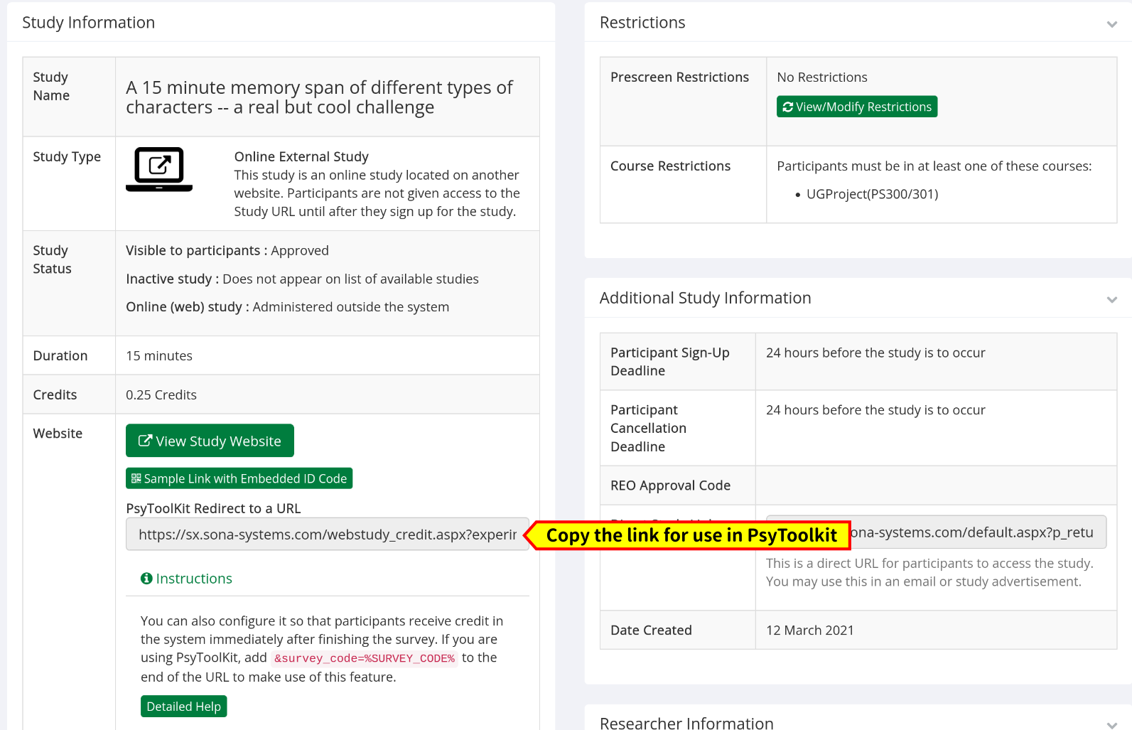Click the Participant Cancellation Deadline label
The width and height of the screenshot is (1132, 730).
(648, 428)
